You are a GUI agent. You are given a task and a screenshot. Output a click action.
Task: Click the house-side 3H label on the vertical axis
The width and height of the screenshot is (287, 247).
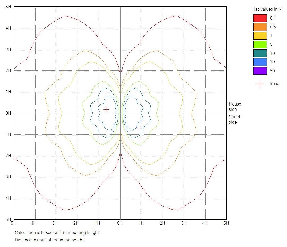(8, 49)
